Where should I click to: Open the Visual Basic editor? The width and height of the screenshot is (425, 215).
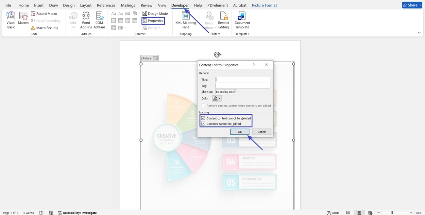pos(11,20)
